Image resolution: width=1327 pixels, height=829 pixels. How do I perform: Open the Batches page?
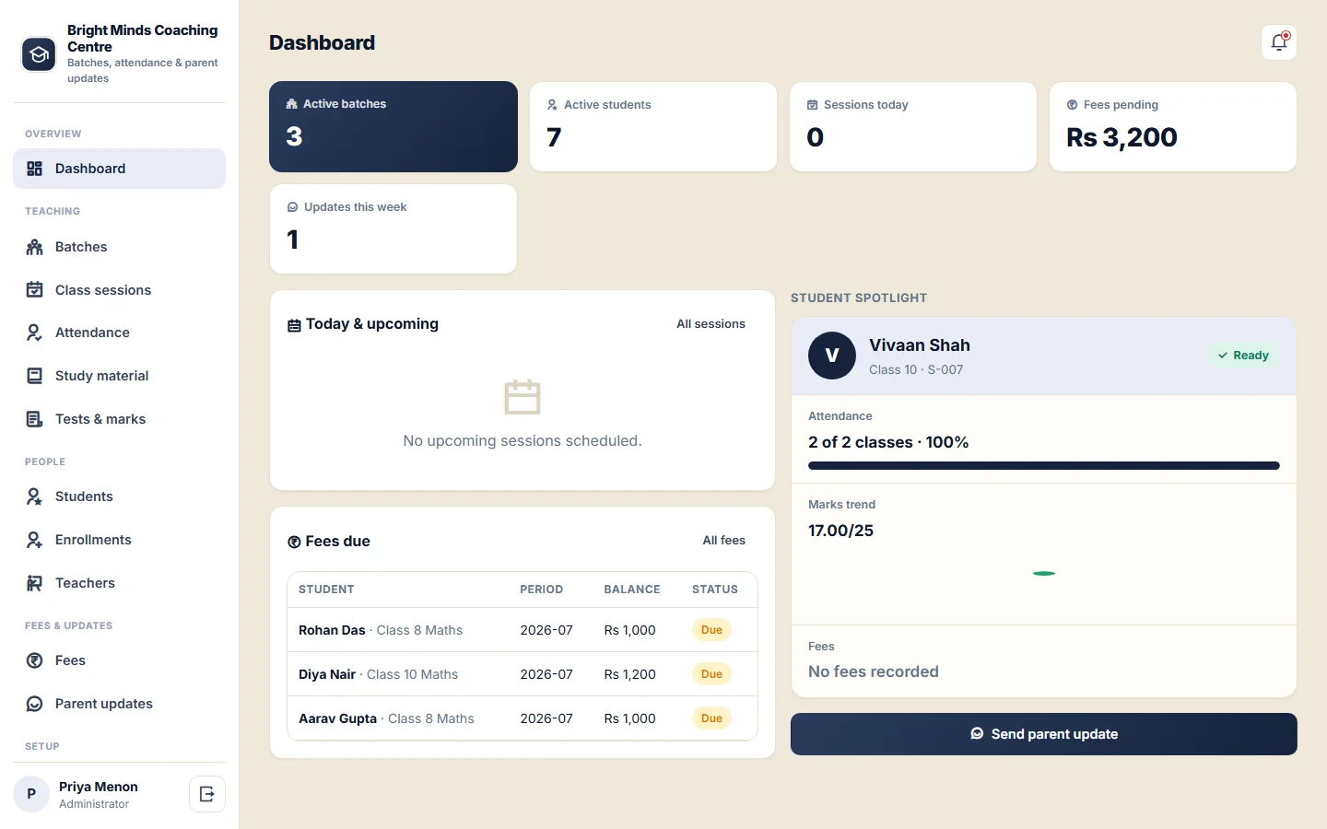(119, 247)
